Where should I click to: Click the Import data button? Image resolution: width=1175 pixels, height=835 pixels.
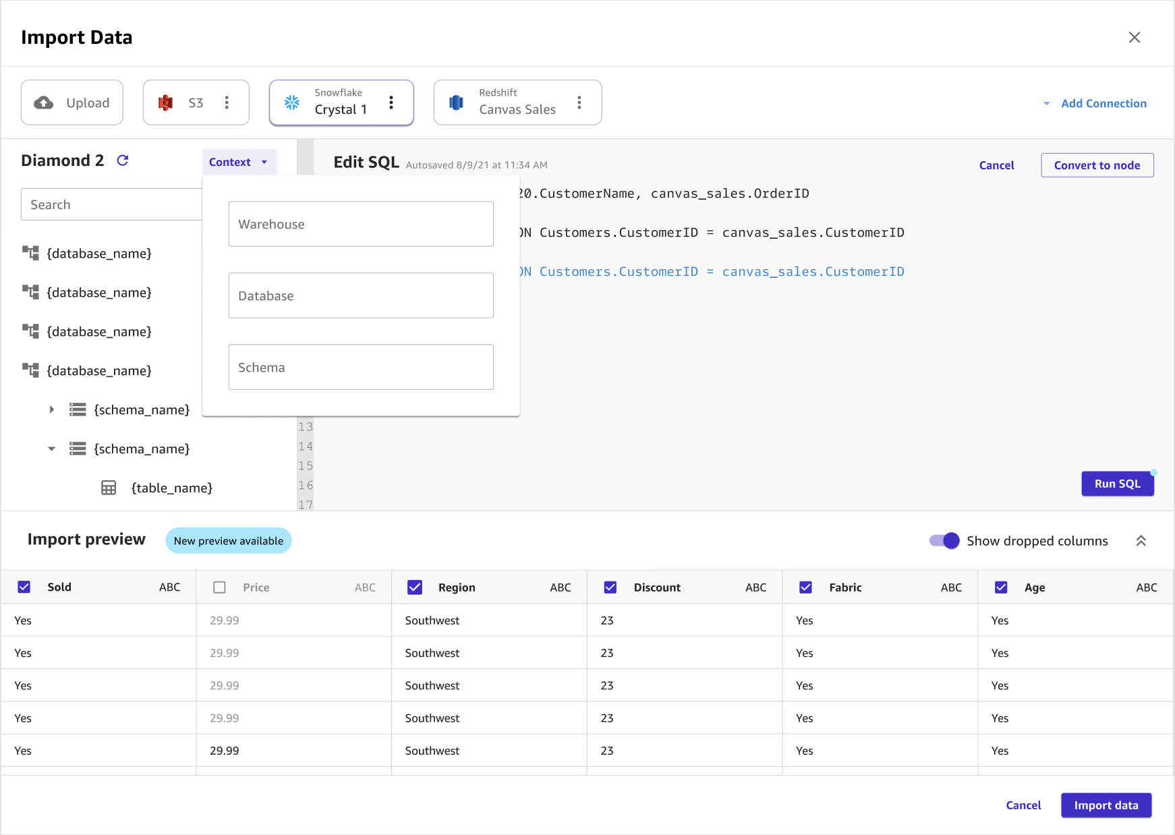(1106, 805)
